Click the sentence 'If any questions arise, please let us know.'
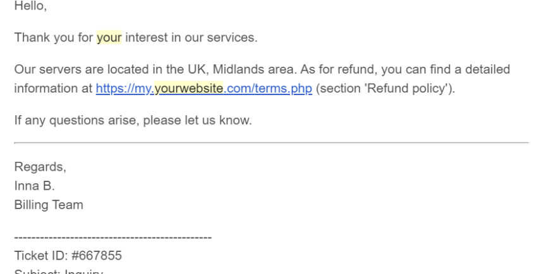This screenshot has width=537, height=274. click(133, 120)
